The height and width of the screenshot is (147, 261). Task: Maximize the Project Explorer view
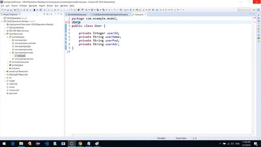coord(61,14)
